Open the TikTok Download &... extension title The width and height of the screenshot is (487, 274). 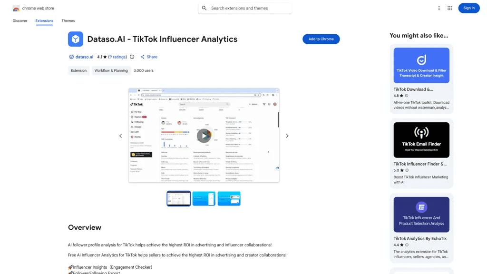pos(413,89)
